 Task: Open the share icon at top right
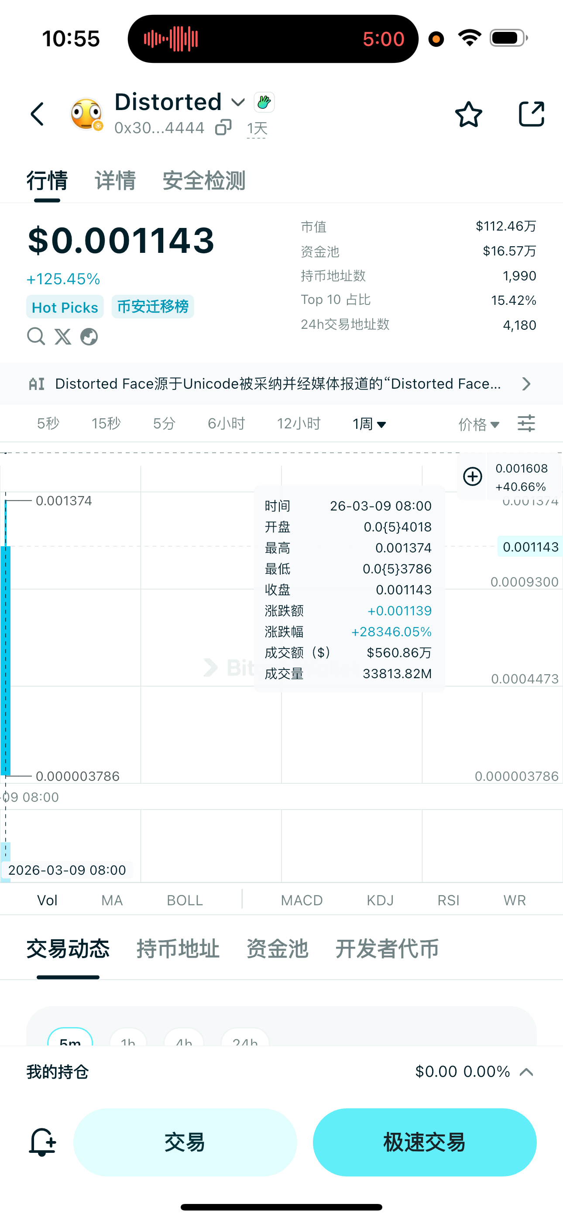click(531, 114)
